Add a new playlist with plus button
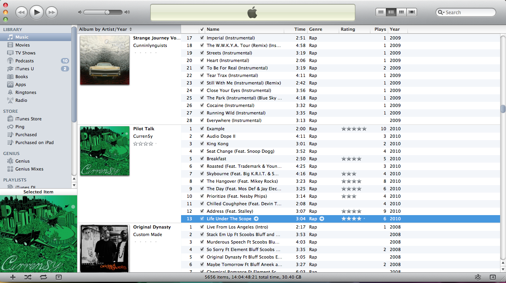This screenshot has height=283, width=506. pos(13,277)
